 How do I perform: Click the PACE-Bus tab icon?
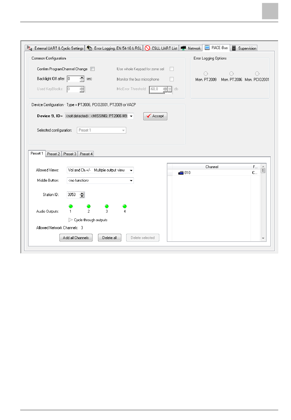tap(207, 47)
